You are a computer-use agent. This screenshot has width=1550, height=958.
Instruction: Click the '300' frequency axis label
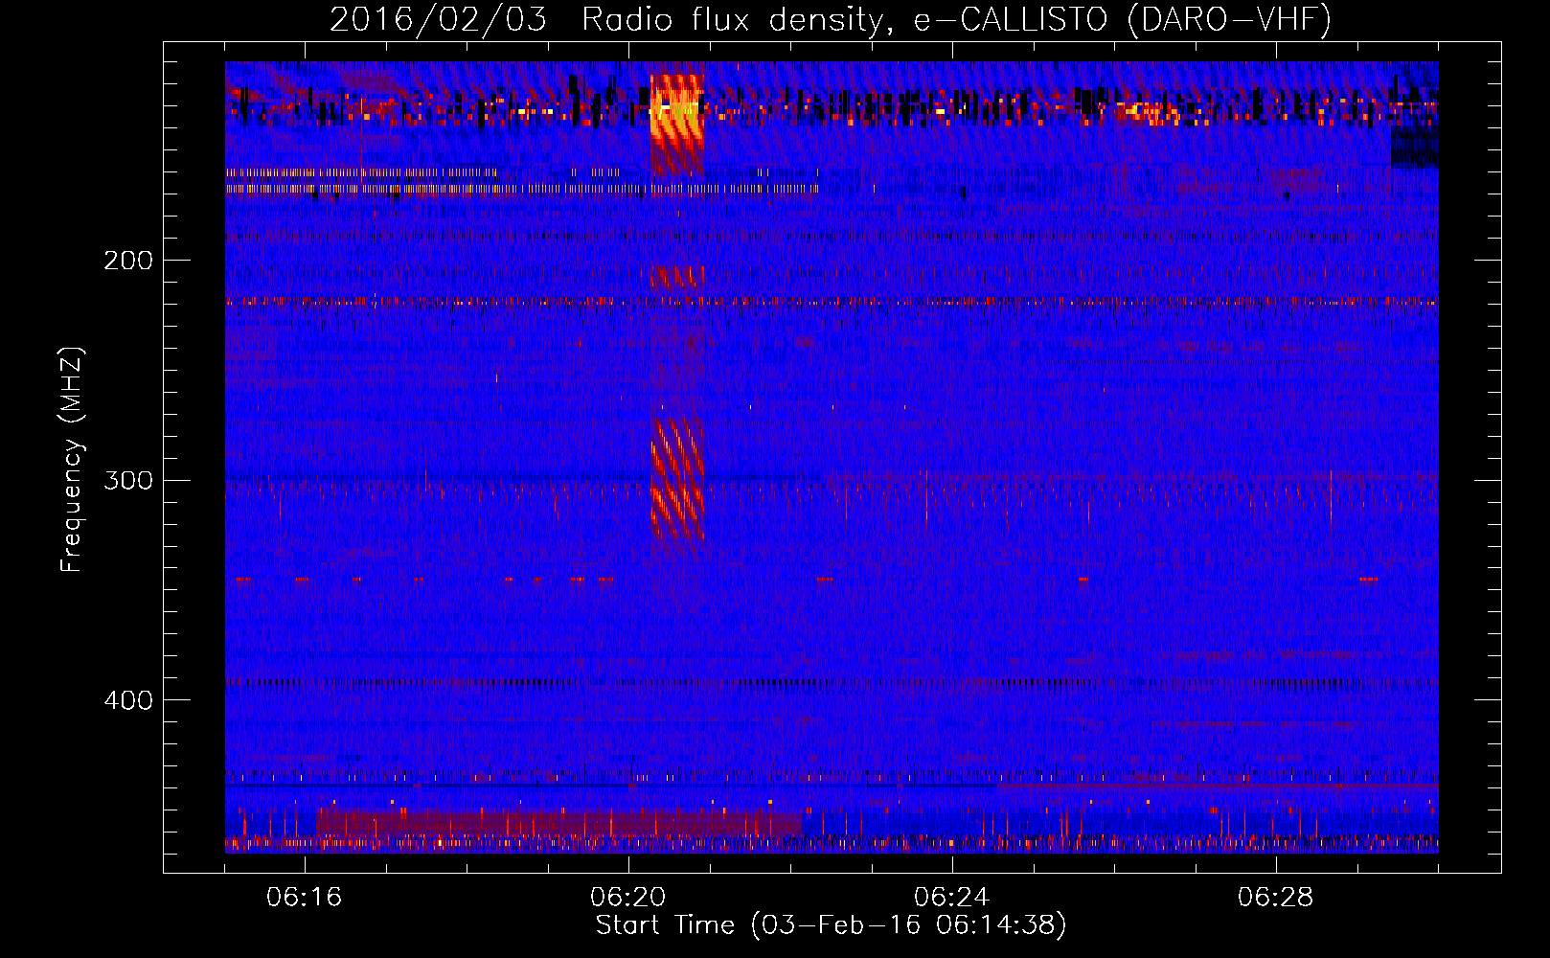(x=128, y=480)
